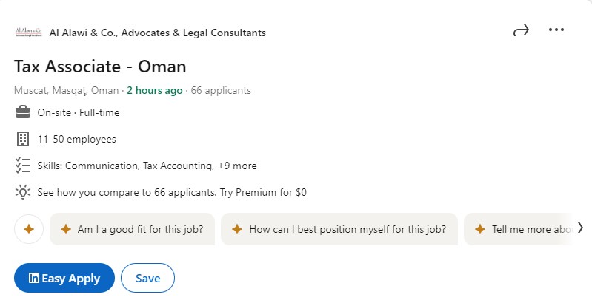The image size is (592, 300).
Task: Click the 66 applicants text
Action: coord(221,90)
